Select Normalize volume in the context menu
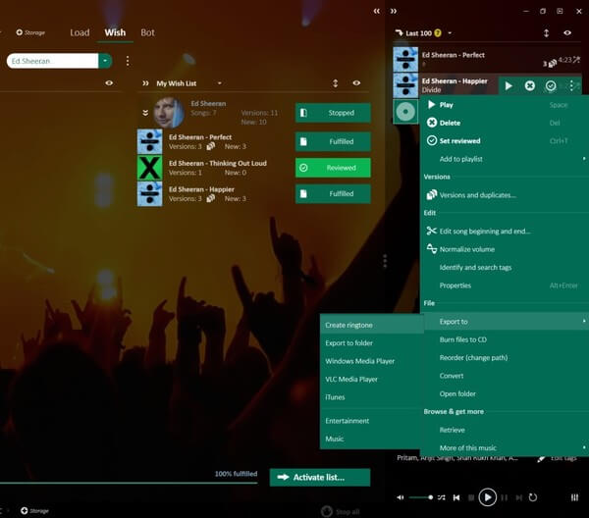 coord(505,249)
